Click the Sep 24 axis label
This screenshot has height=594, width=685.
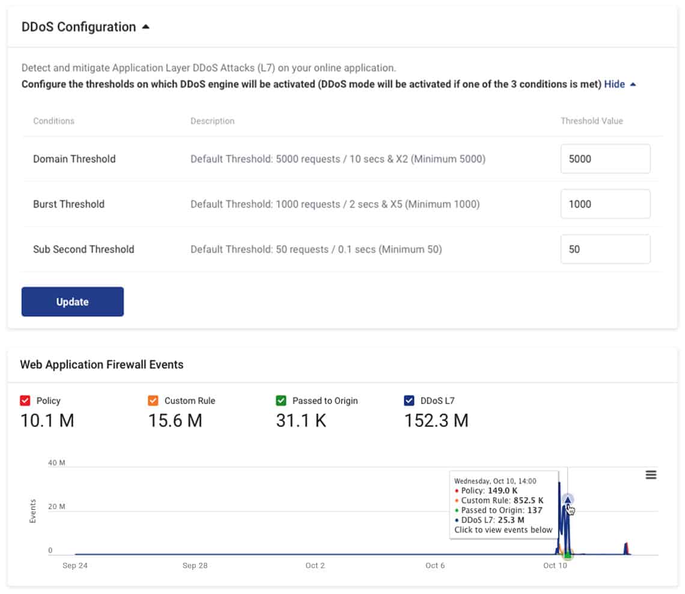click(75, 566)
